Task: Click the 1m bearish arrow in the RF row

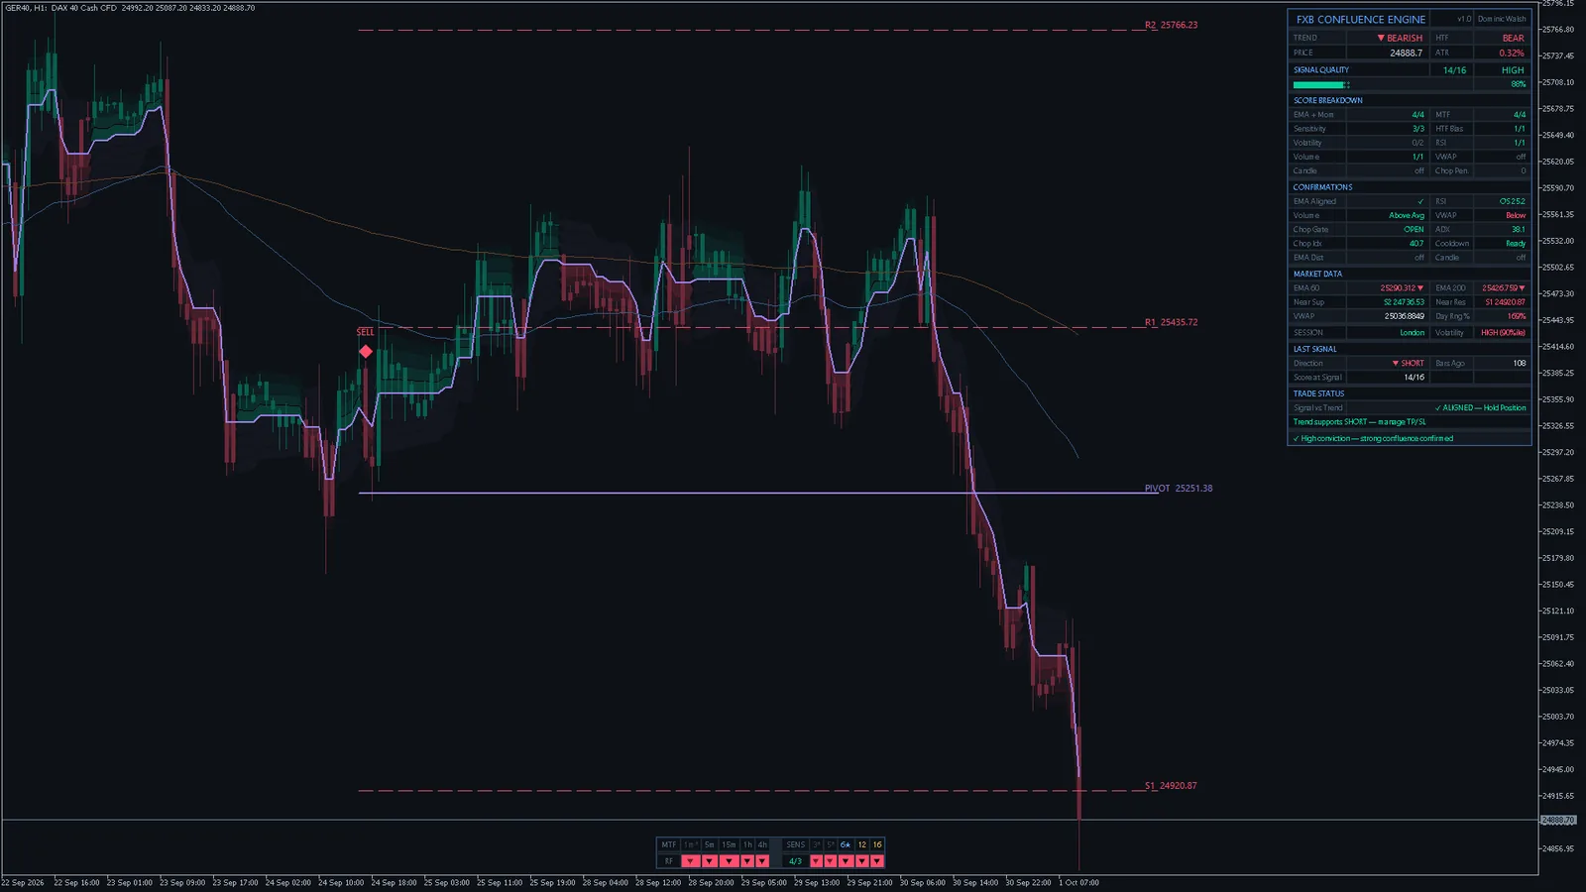Action: pos(691,861)
